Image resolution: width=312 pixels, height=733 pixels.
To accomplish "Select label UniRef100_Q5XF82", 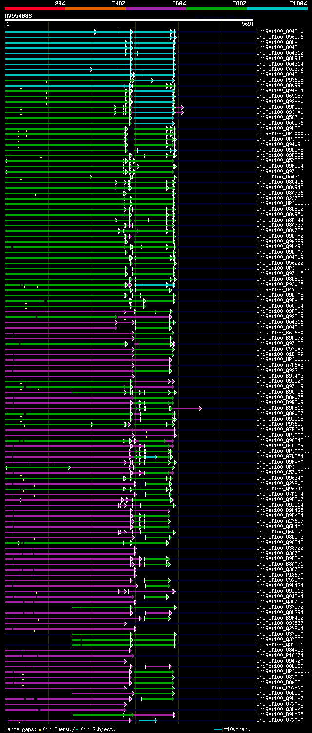I will pyautogui.click(x=280, y=160).
